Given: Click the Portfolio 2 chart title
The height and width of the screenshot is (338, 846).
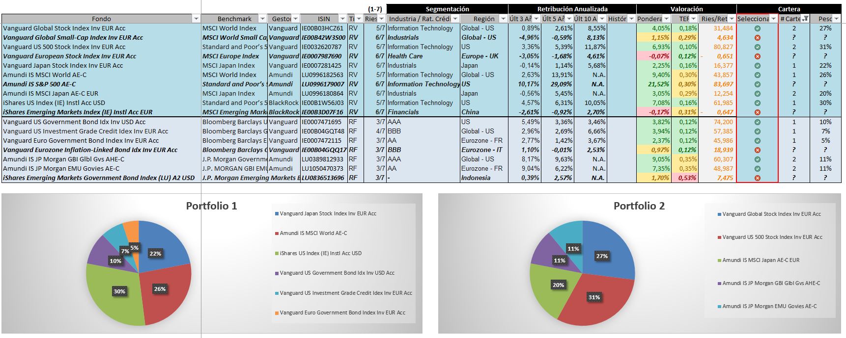Looking at the screenshot, I should pos(639,206).
